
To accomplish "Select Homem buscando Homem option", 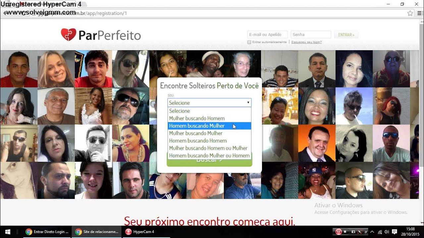I will coord(209,141).
